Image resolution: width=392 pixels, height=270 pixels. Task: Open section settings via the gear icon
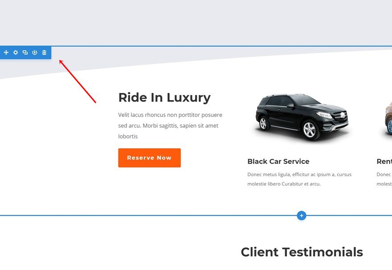point(16,52)
